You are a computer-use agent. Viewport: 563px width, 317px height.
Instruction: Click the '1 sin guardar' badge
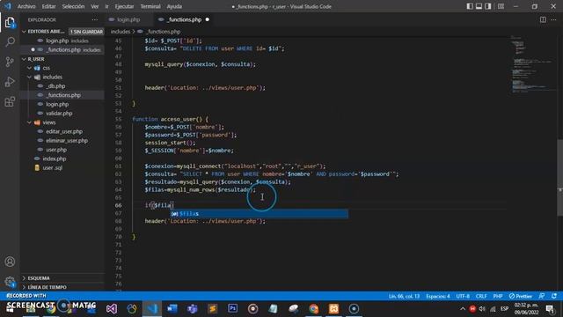(86, 32)
